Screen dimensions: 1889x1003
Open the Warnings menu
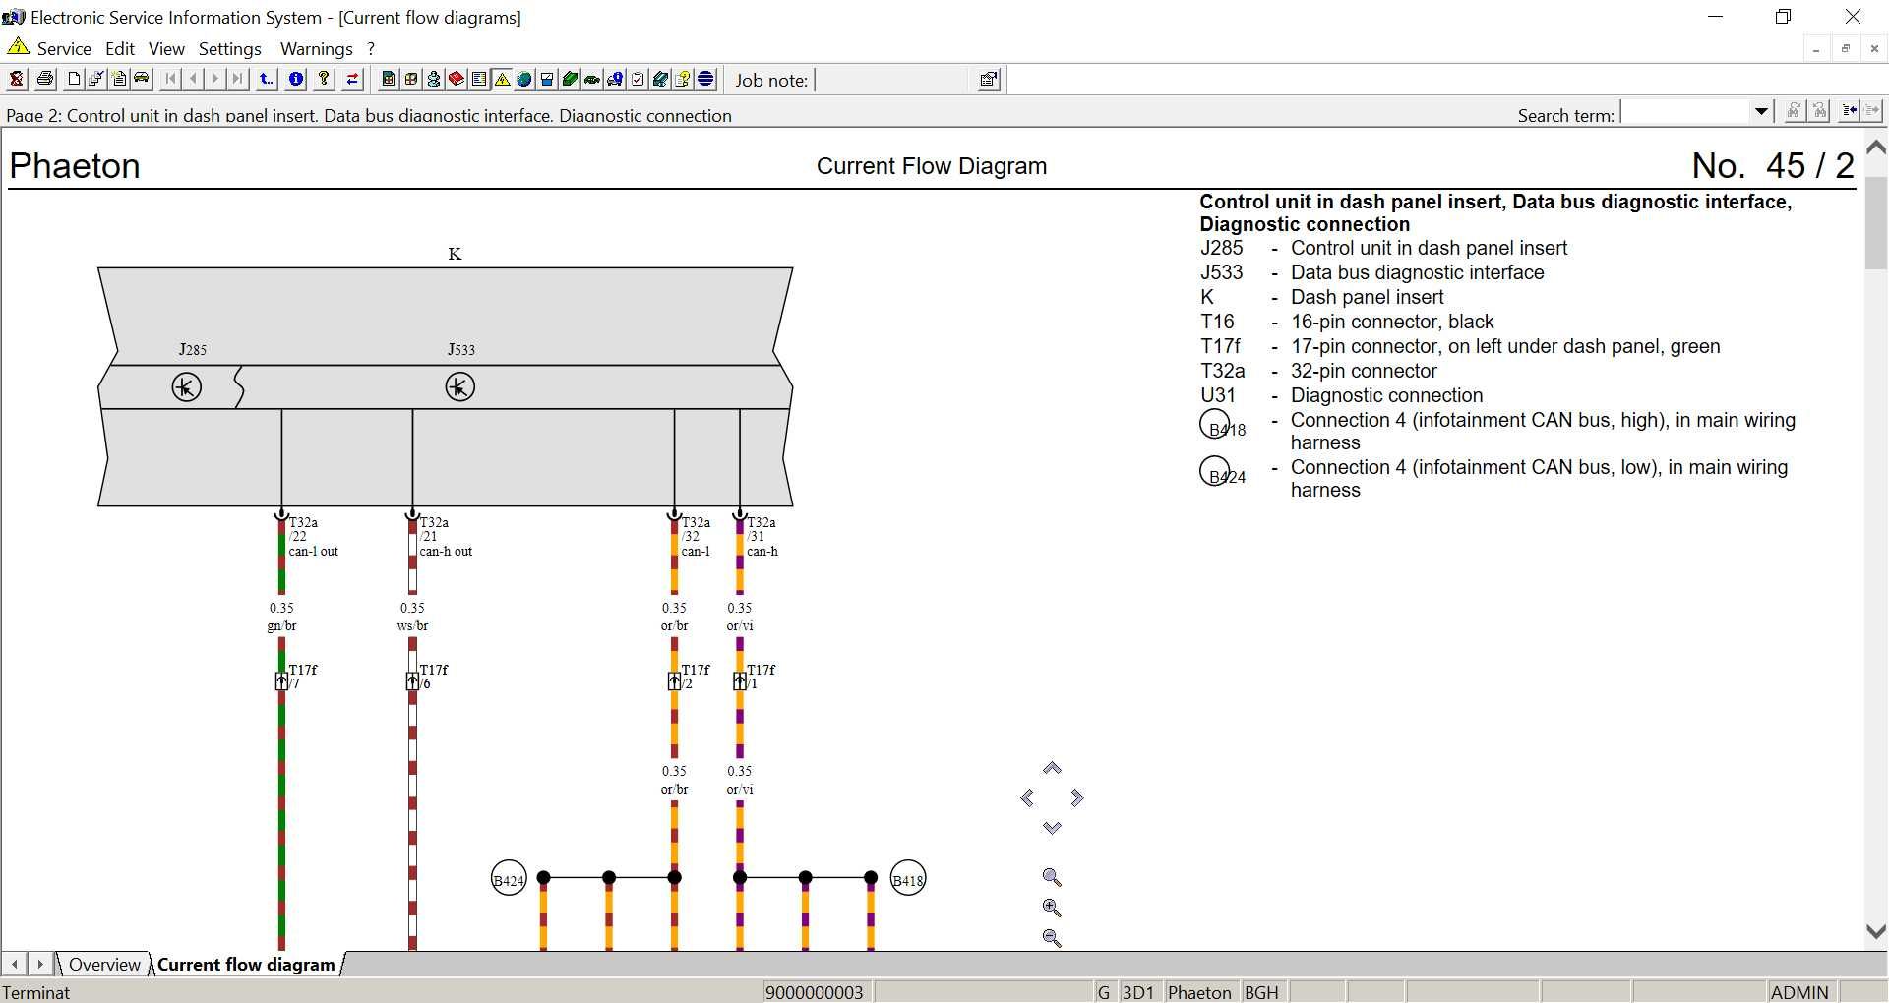(x=316, y=48)
